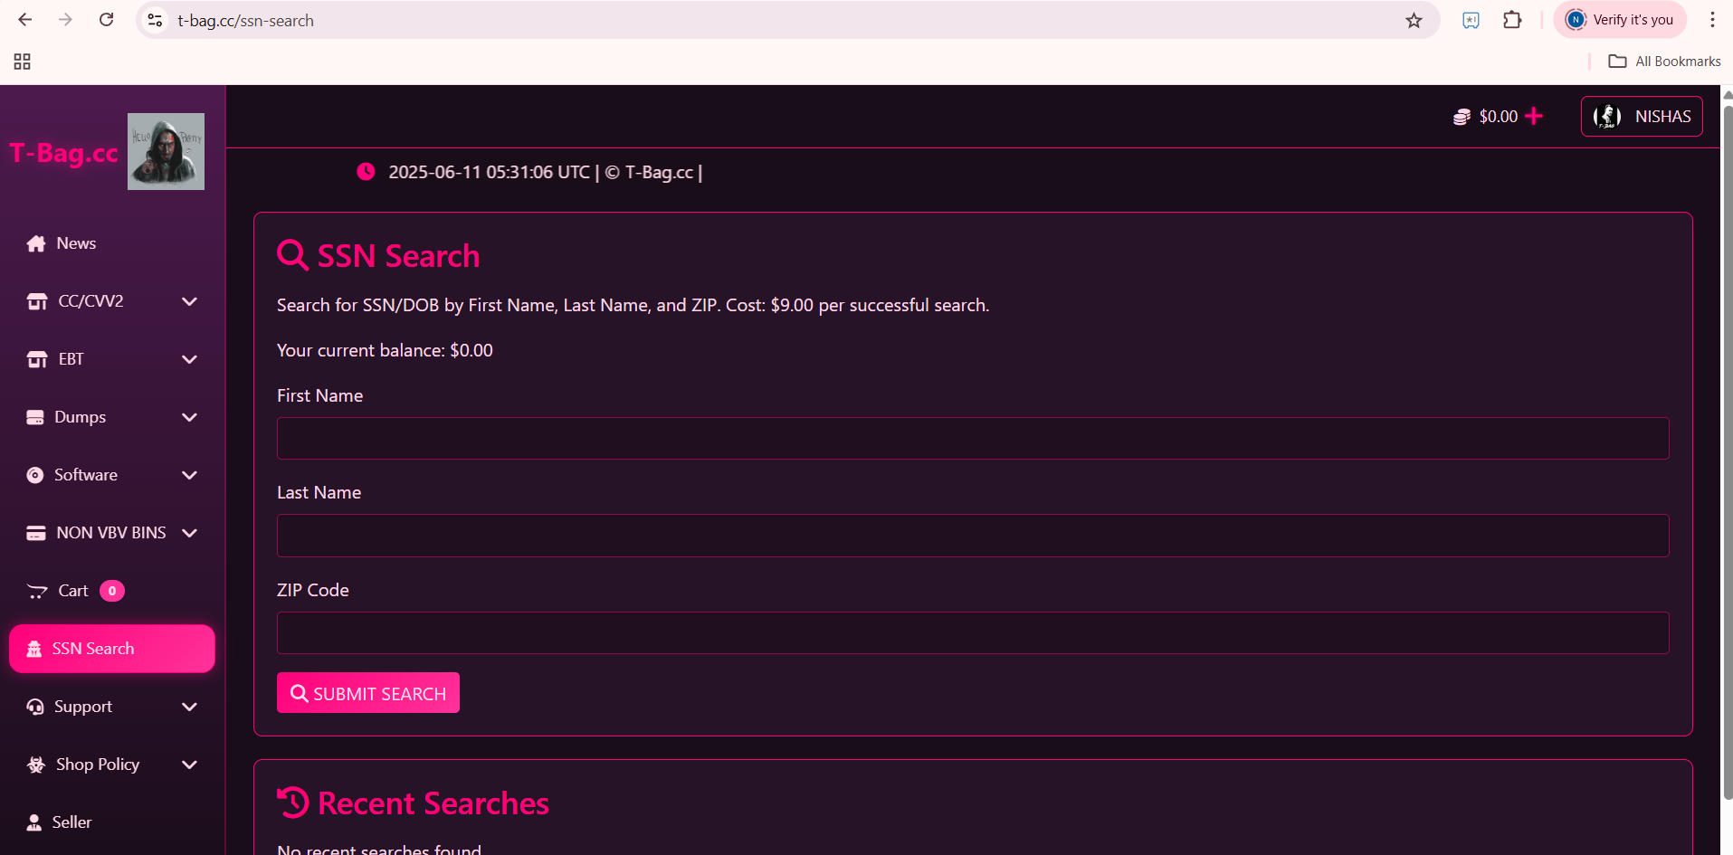Expand the Shop Policy menu chevron

click(x=189, y=765)
